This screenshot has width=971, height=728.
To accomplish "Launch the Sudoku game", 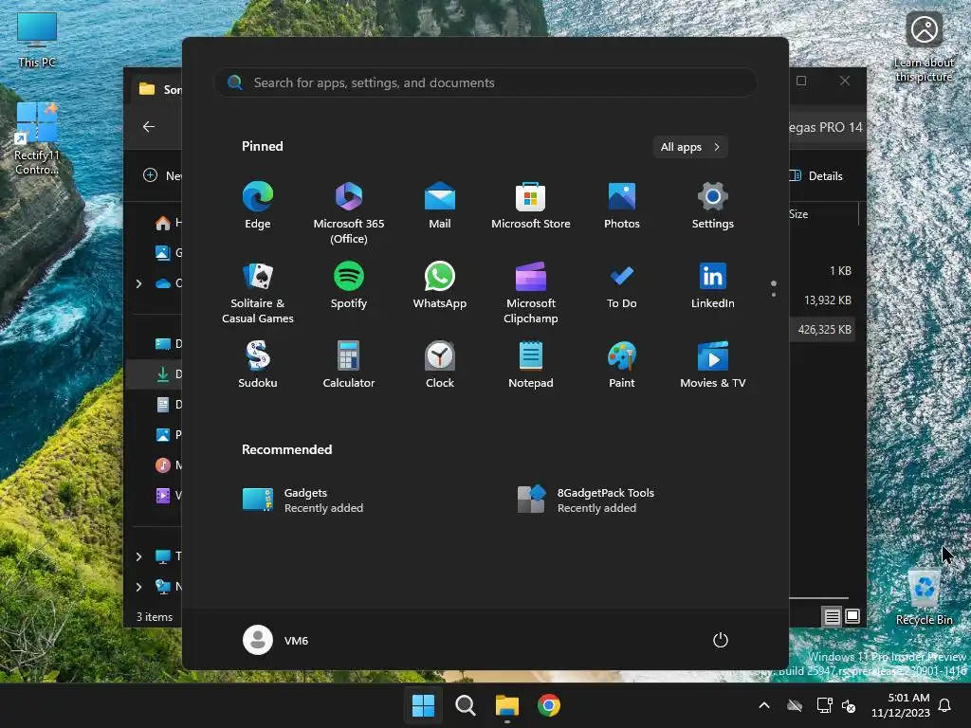I will tap(258, 365).
